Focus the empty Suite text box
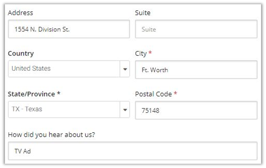266x168 pixels. (196, 29)
